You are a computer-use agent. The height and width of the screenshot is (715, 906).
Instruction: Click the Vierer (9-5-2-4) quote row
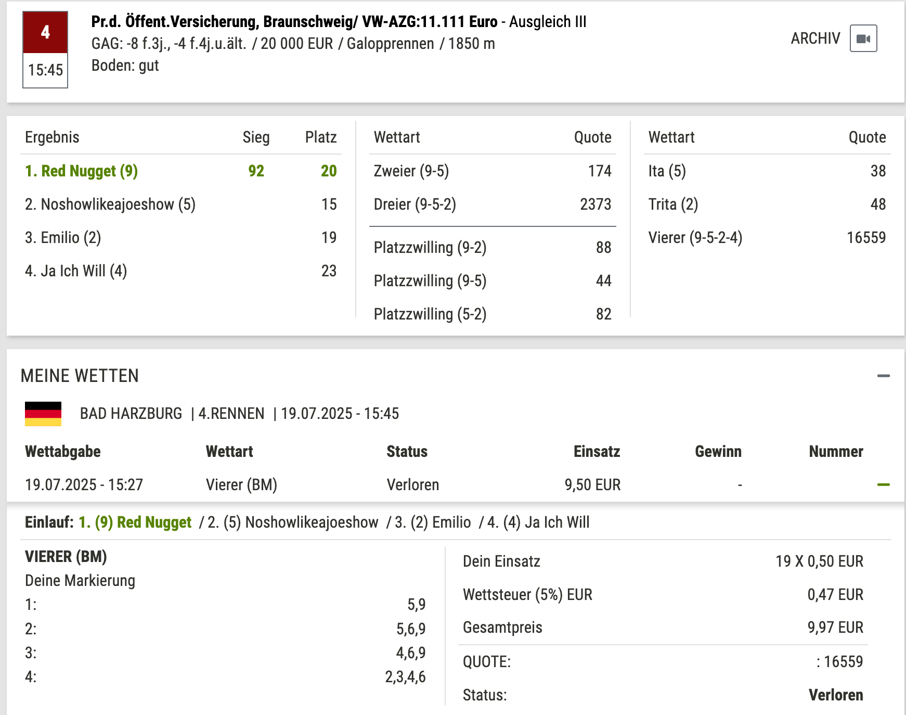click(x=767, y=237)
